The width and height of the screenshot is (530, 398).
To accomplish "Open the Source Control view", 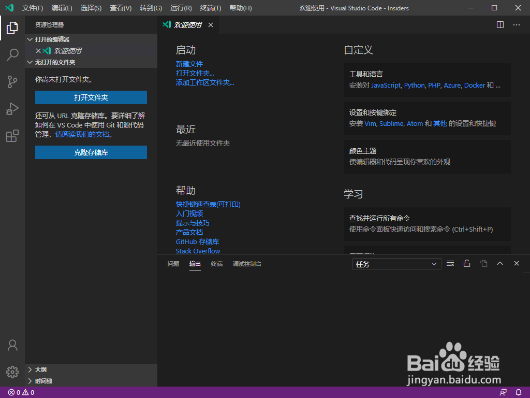I will tap(12, 82).
